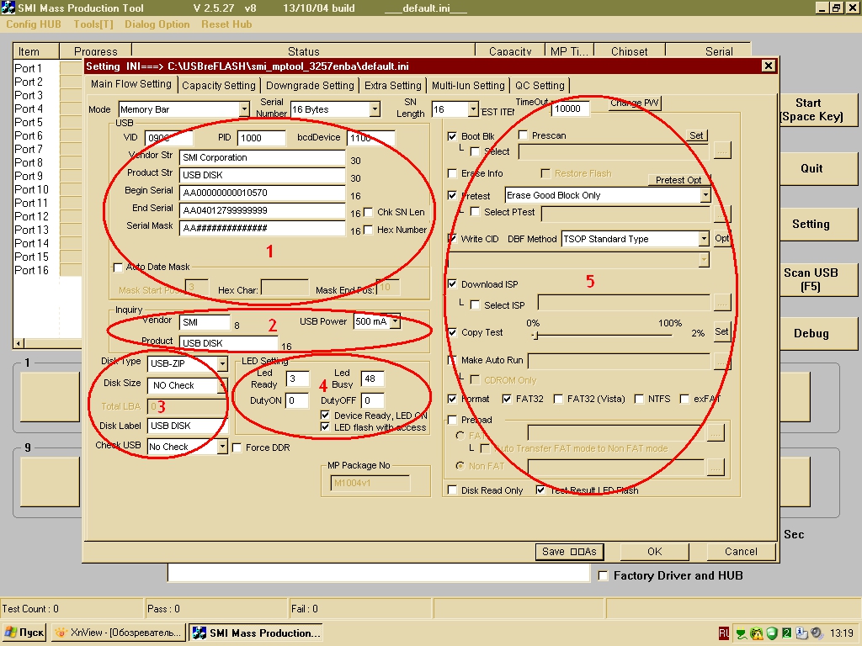Switch to Downgrade Setting tab

coord(310,85)
